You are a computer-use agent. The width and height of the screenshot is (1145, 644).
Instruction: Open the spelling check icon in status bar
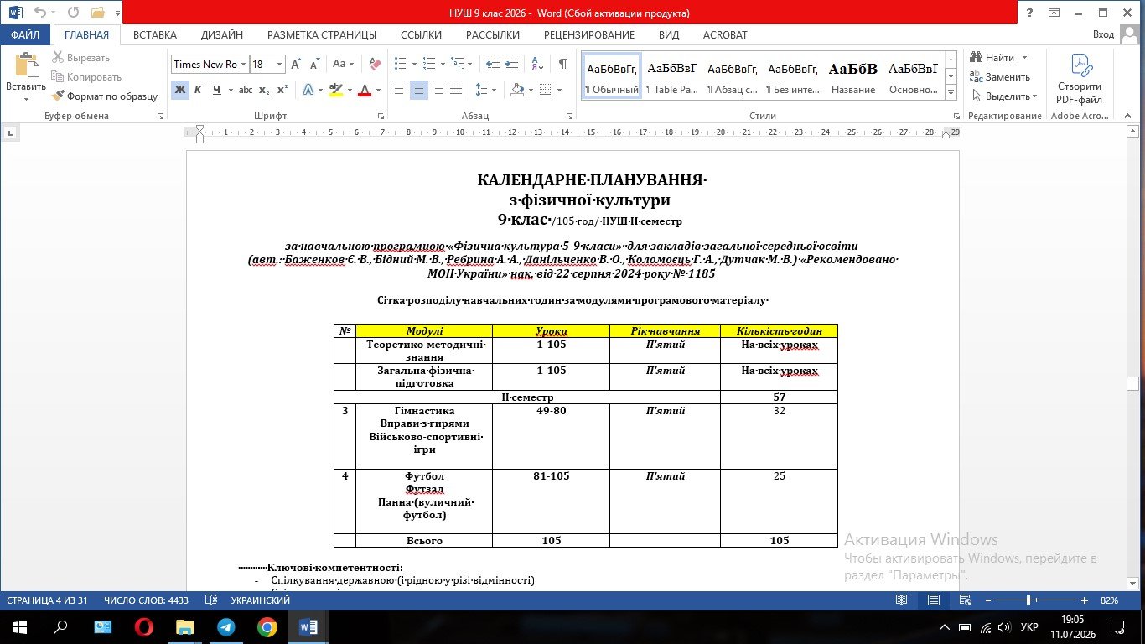(211, 600)
